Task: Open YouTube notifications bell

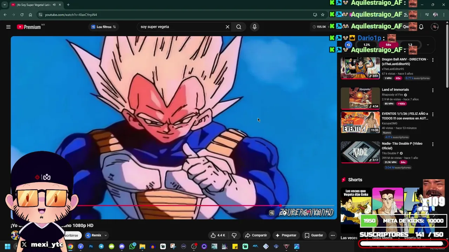Action: (421, 27)
